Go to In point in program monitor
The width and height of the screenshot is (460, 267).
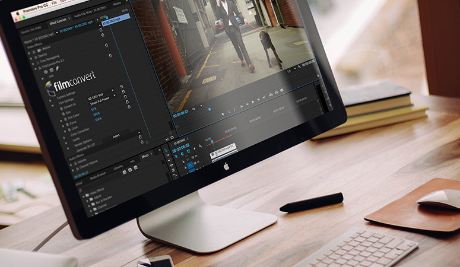point(242,107)
